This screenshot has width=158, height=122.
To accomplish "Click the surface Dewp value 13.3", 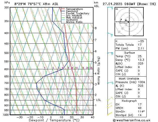I will coord(141,60).
